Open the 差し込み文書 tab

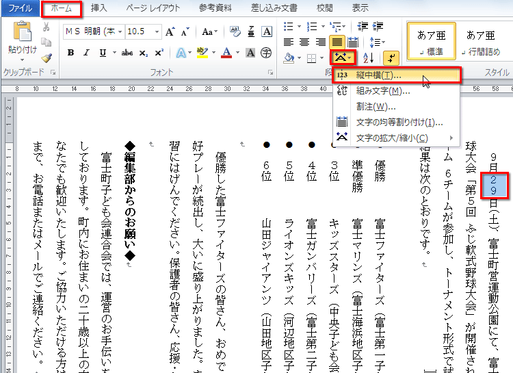click(274, 8)
